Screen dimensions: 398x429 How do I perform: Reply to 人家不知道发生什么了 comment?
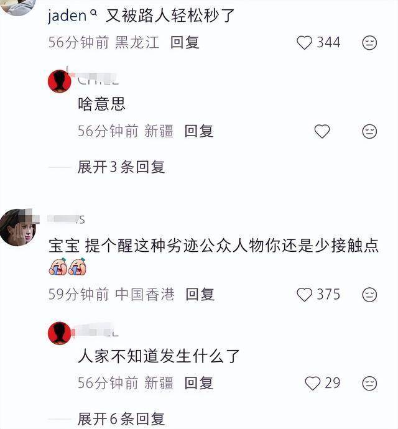[x=199, y=383]
